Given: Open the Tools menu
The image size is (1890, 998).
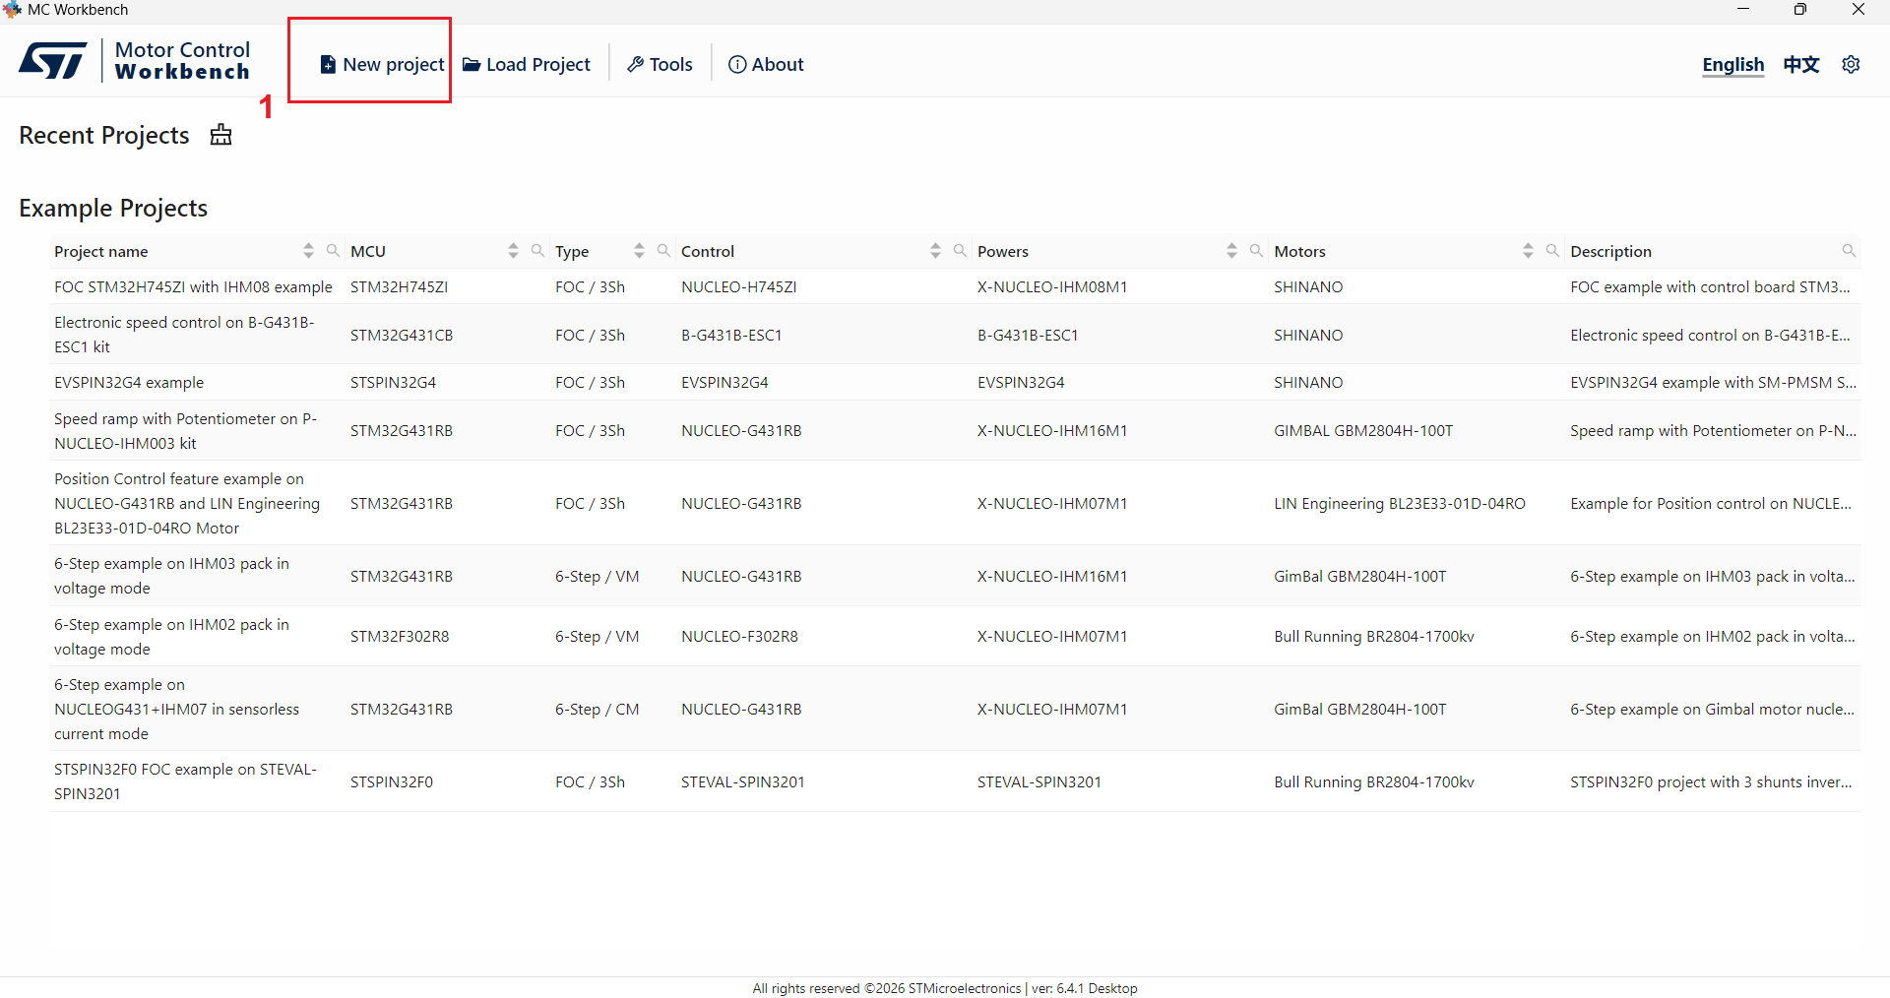Looking at the screenshot, I should (660, 64).
